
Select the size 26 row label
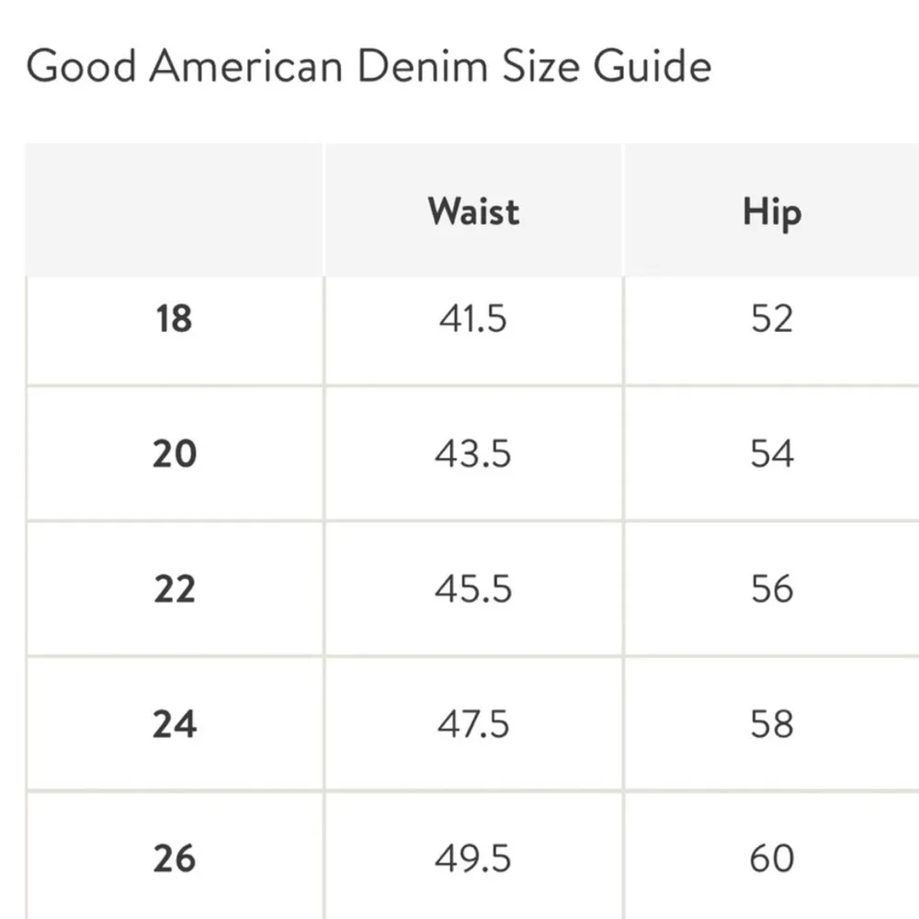tap(174, 858)
